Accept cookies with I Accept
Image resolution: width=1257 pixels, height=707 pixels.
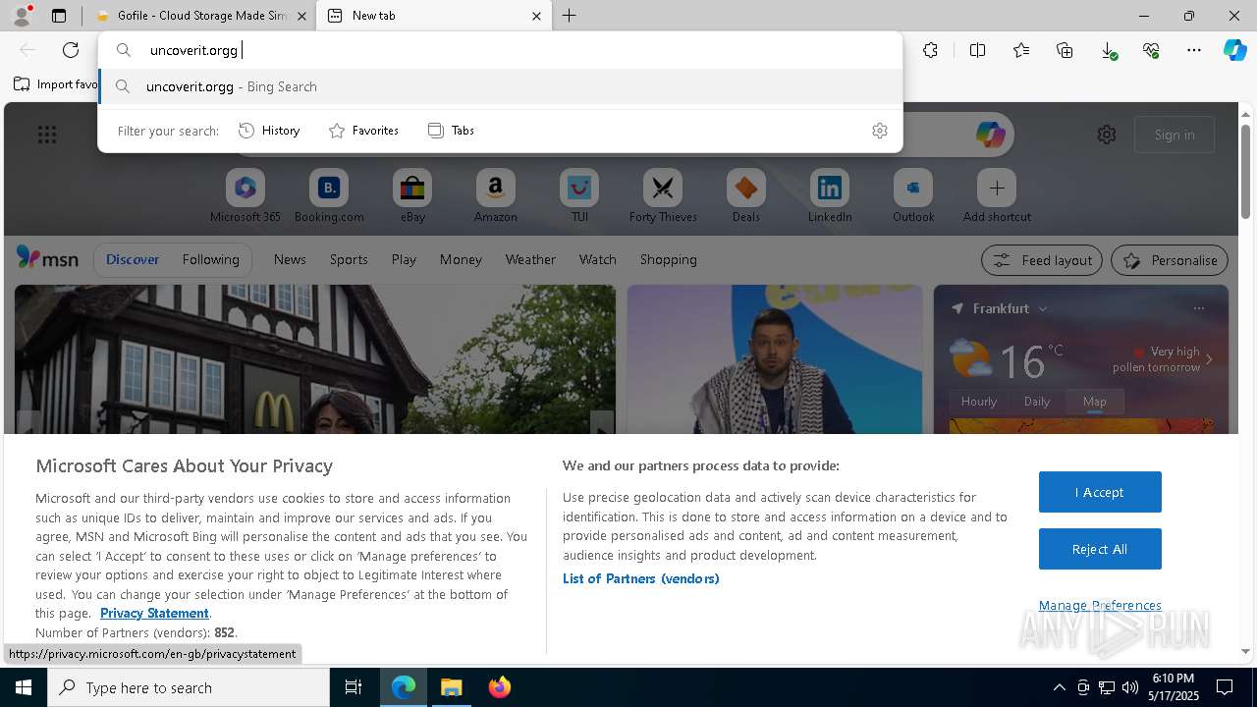[1100, 492]
